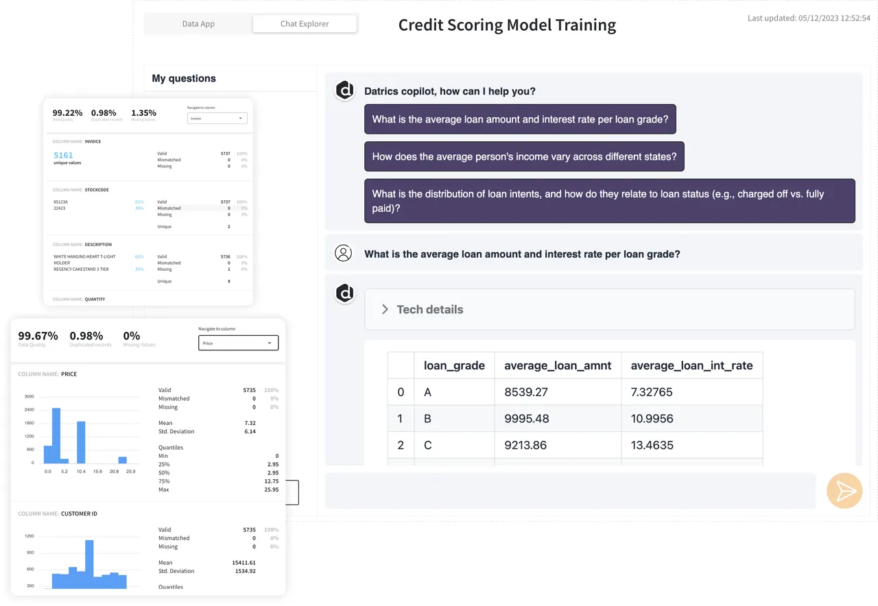Open the Navigate to column dropdown showing Price
Viewport: 878px width, 606px height.
point(238,343)
